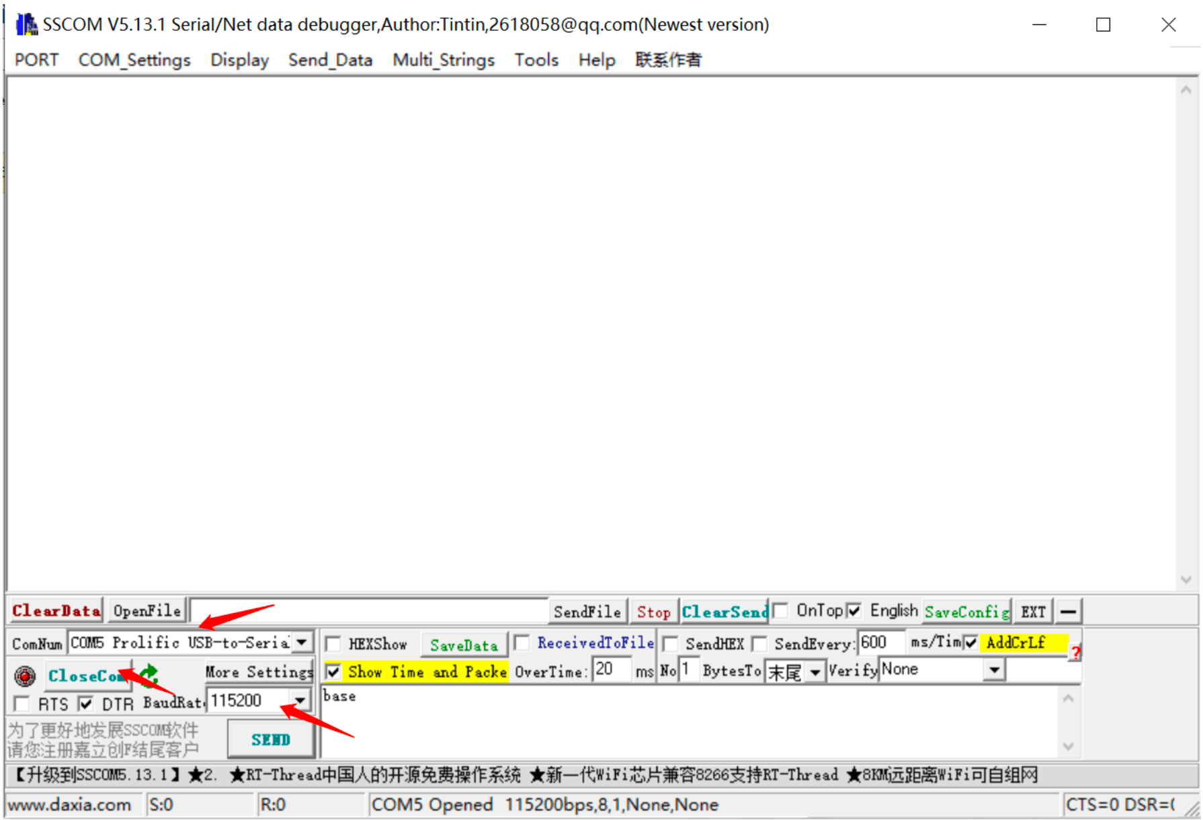Click the red question mark help icon
Viewport: 1203px width, 820px height.
pyautogui.click(x=1075, y=652)
